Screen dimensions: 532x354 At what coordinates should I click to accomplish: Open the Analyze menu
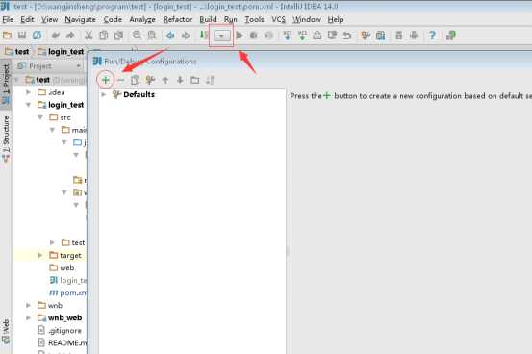click(x=142, y=19)
